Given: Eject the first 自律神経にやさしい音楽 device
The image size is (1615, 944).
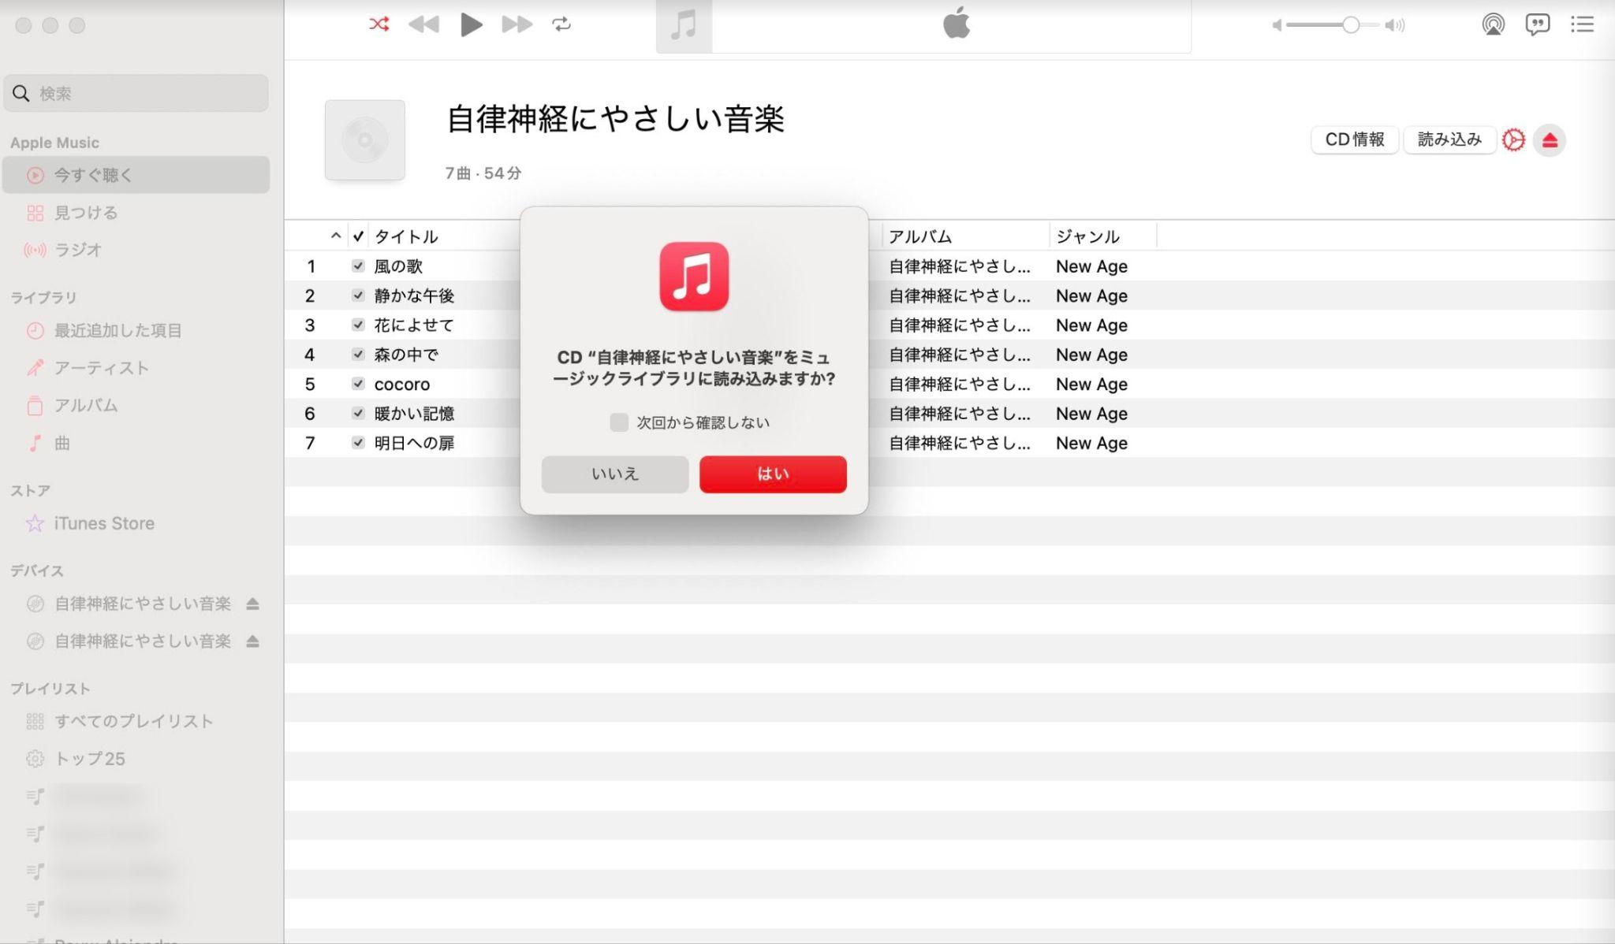Looking at the screenshot, I should tap(252, 604).
